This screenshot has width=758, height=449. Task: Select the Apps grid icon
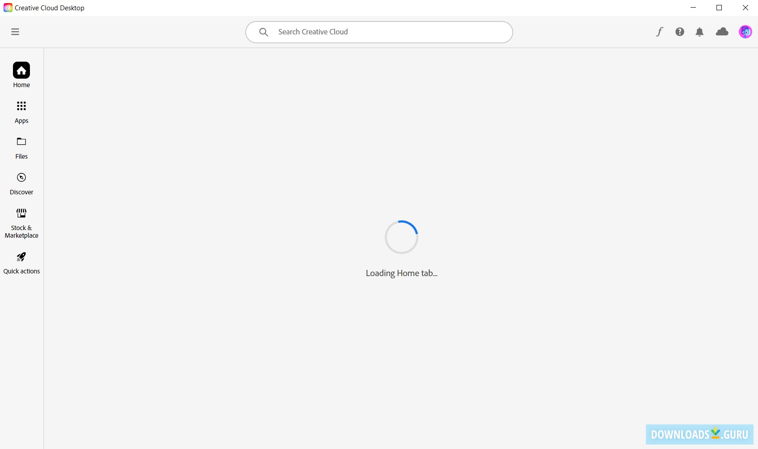click(21, 106)
